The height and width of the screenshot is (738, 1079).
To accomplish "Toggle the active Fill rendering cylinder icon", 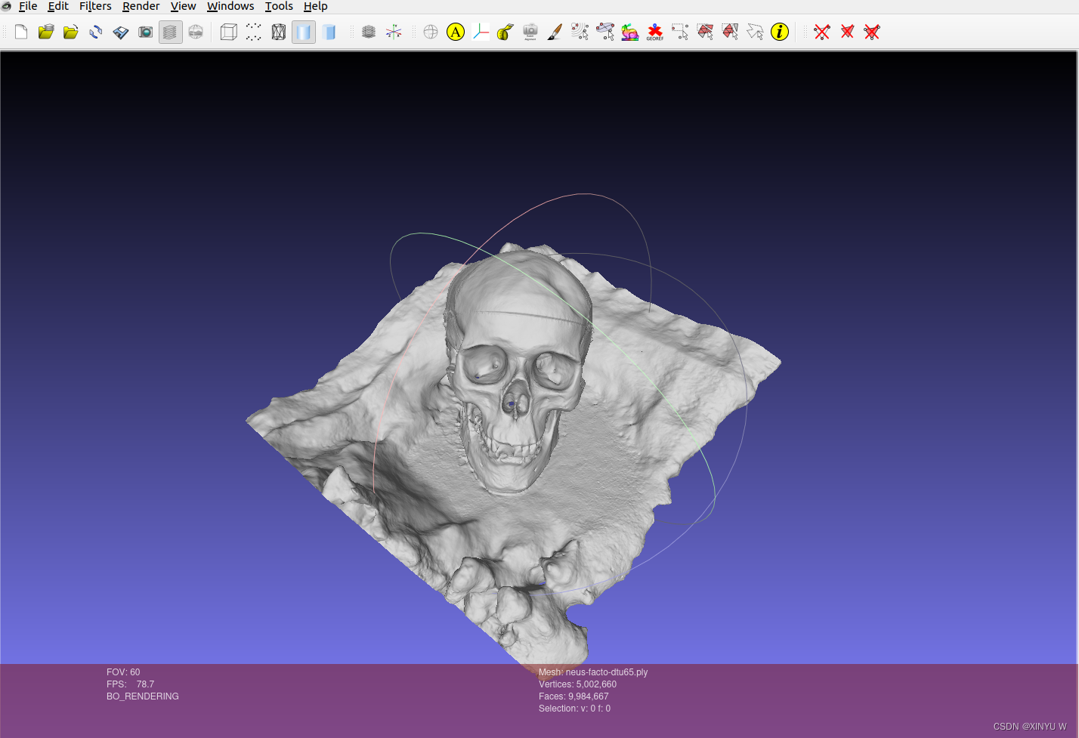I will tap(304, 32).
